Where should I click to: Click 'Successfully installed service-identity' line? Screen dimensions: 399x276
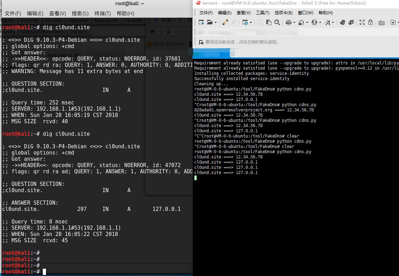coord(242,79)
